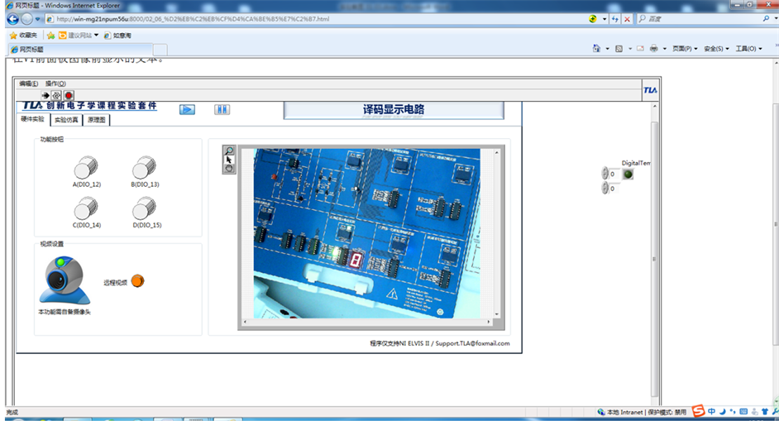779x421 pixels.
Task: Toggle the orange 远程视频 LED button
Action: (137, 281)
